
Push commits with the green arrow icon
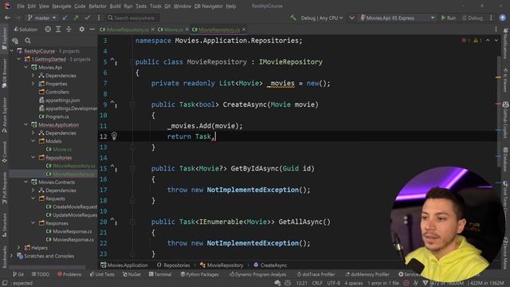[x=76, y=18]
